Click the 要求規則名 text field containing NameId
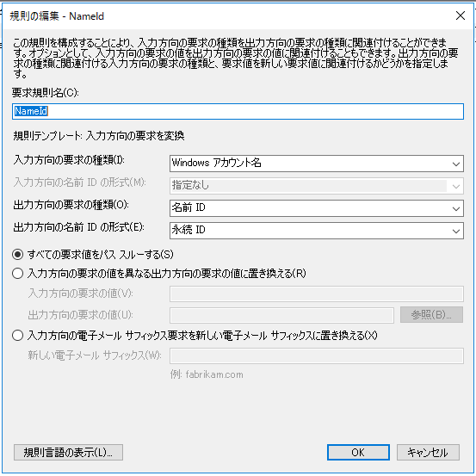476x476 pixels. (238, 111)
